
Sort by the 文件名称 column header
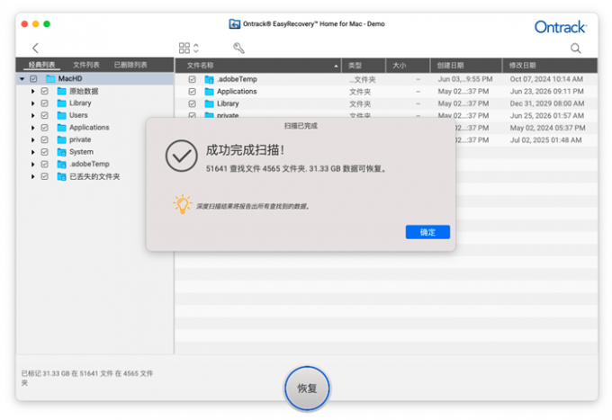click(258, 66)
